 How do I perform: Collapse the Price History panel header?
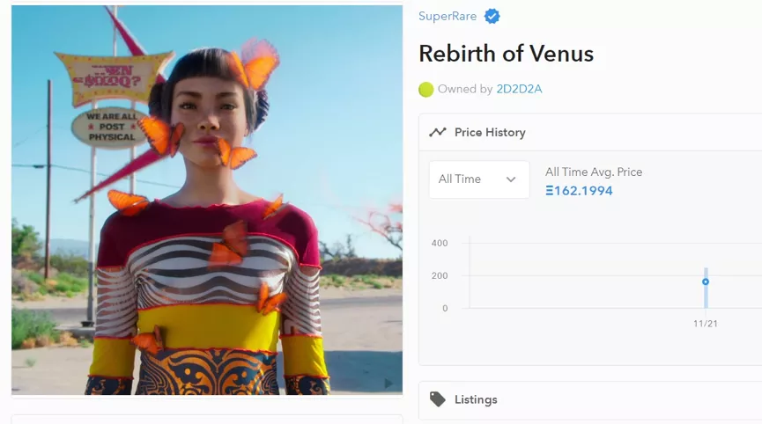coord(590,133)
